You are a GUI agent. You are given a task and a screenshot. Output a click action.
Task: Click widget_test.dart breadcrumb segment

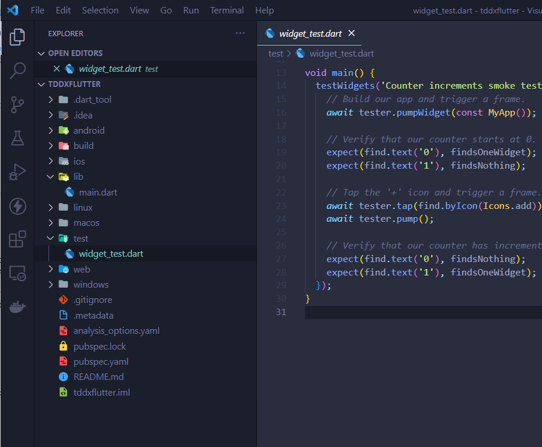click(x=342, y=54)
